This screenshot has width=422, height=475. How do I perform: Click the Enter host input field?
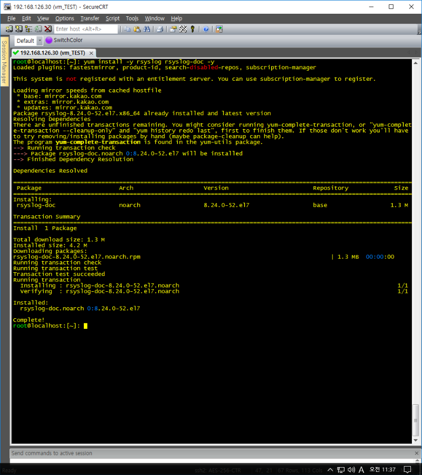pos(85,29)
